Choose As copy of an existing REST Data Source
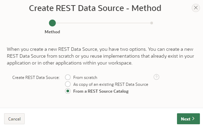203x127 pixels. click(68, 84)
